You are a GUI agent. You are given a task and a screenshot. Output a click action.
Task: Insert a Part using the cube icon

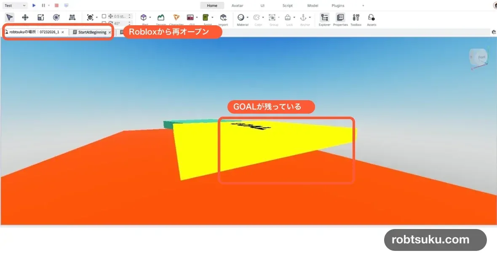click(x=144, y=17)
